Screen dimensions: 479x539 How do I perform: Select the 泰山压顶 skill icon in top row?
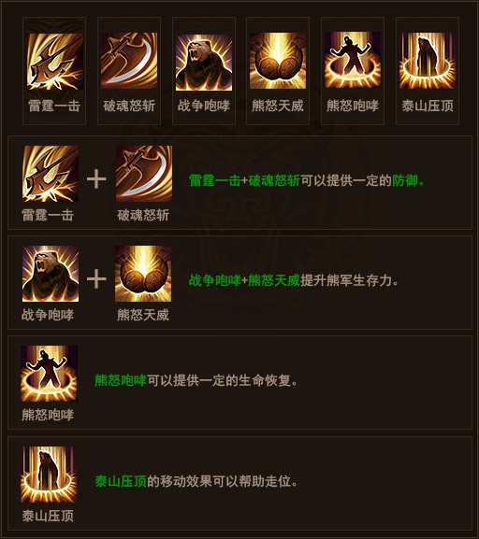428,61
